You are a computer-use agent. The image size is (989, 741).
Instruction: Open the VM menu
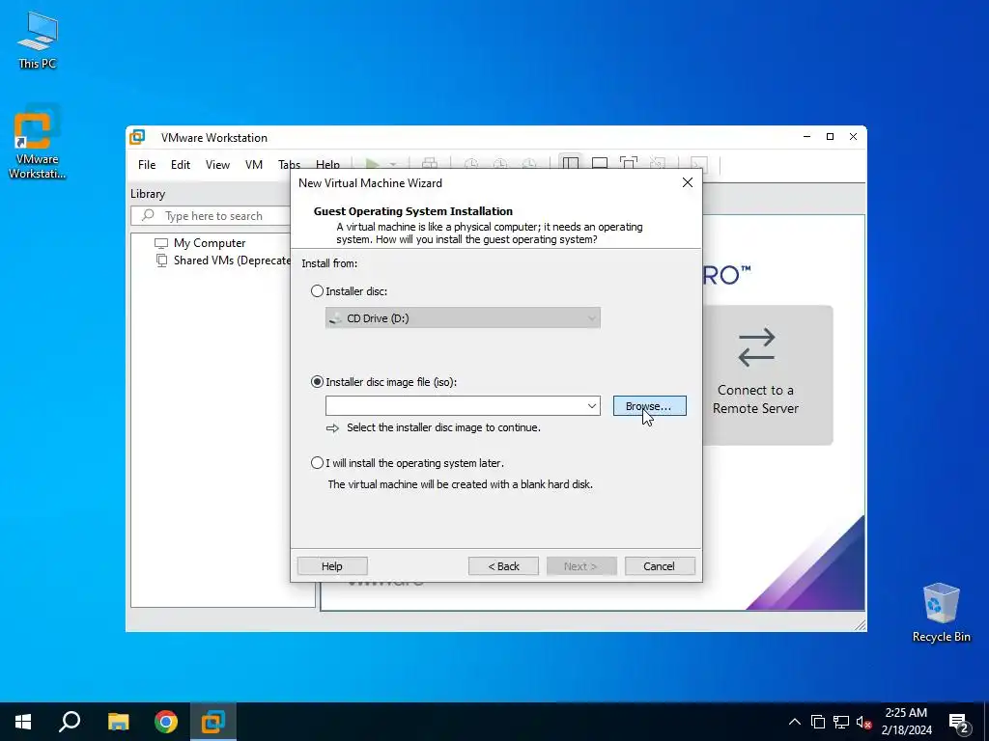click(x=254, y=164)
